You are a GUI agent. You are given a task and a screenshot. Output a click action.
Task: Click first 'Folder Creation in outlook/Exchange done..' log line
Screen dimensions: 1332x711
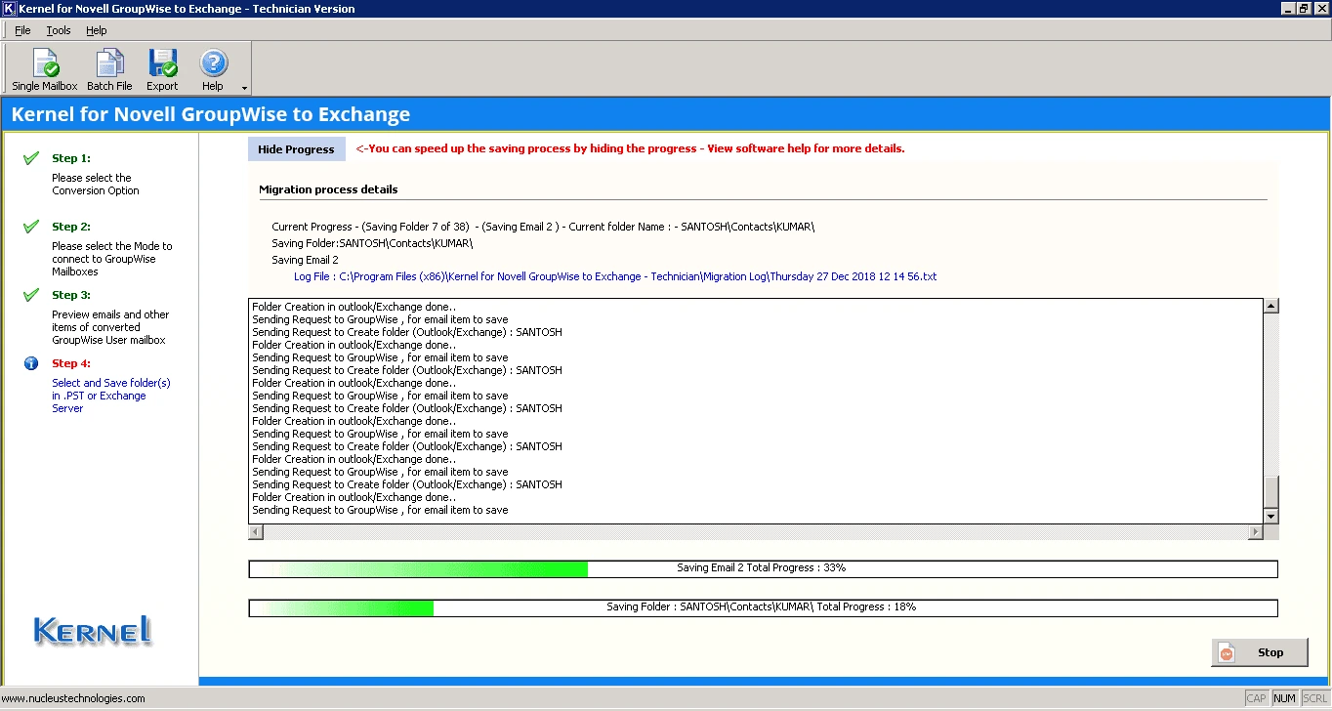(x=354, y=307)
